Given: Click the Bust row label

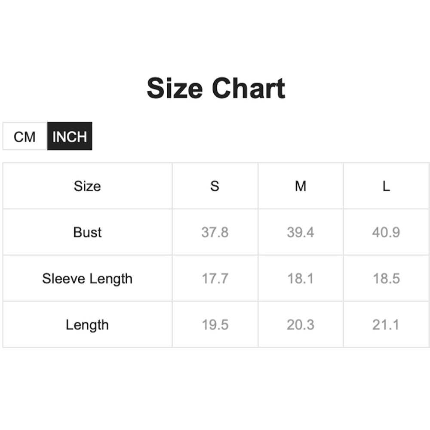Looking at the screenshot, I should (87, 232).
